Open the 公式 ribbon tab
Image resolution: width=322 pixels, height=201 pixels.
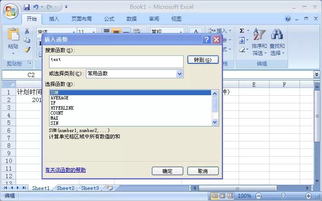pyautogui.click(x=109, y=19)
